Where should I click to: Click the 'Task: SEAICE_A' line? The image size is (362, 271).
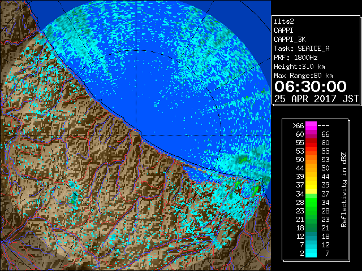[x=301, y=49]
